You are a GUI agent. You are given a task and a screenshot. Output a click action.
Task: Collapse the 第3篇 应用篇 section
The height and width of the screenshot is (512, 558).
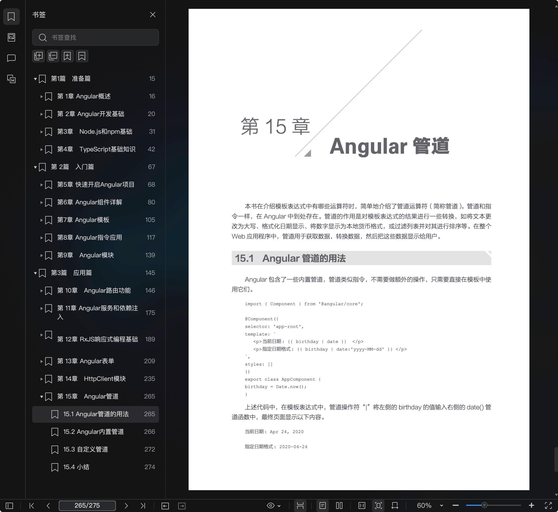(36, 273)
